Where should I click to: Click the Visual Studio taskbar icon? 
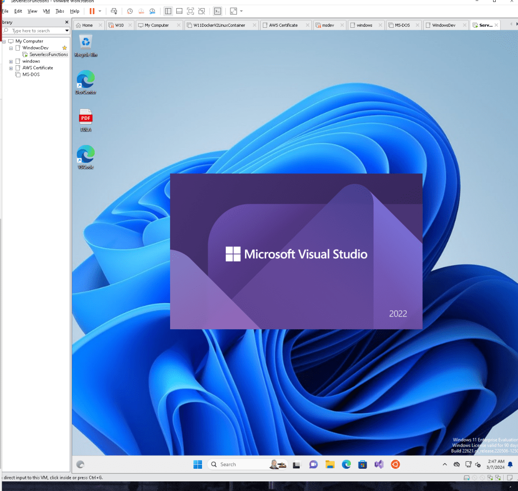pyautogui.click(x=379, y=465)
